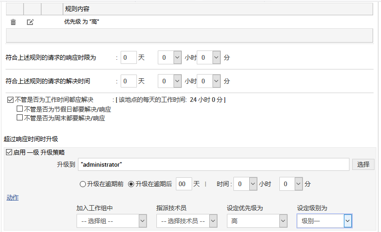
Task: Enable 不管是否为节假日都要解决/响应 checkbox
Action: click(19, 109)
